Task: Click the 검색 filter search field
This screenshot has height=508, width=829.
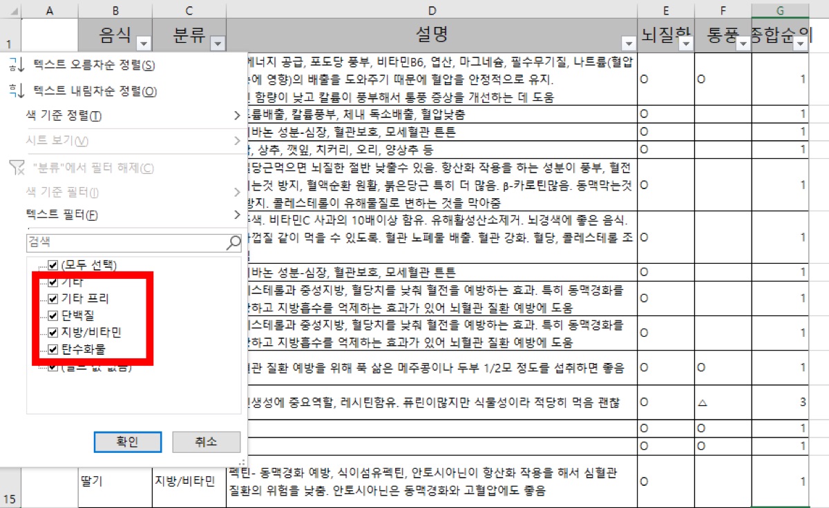Action: coord(126,242)
